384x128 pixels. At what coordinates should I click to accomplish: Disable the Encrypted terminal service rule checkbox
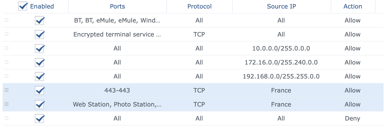(40, 34)
